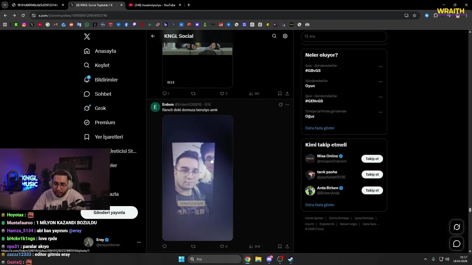This screenshot has height=265, width=472.
Task: Click Daha fazla göster under Neler oluyor
Action: coord(320,128)
